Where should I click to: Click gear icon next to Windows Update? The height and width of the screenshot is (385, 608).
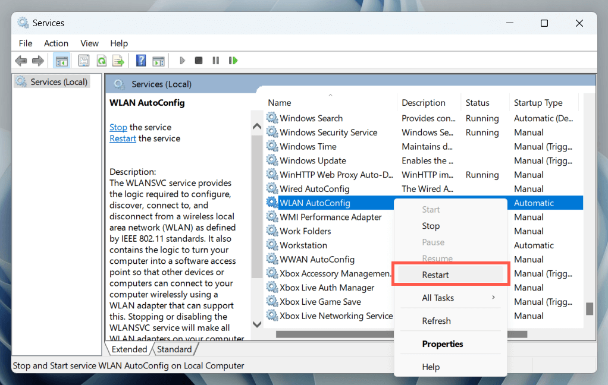tap(272, 160)
